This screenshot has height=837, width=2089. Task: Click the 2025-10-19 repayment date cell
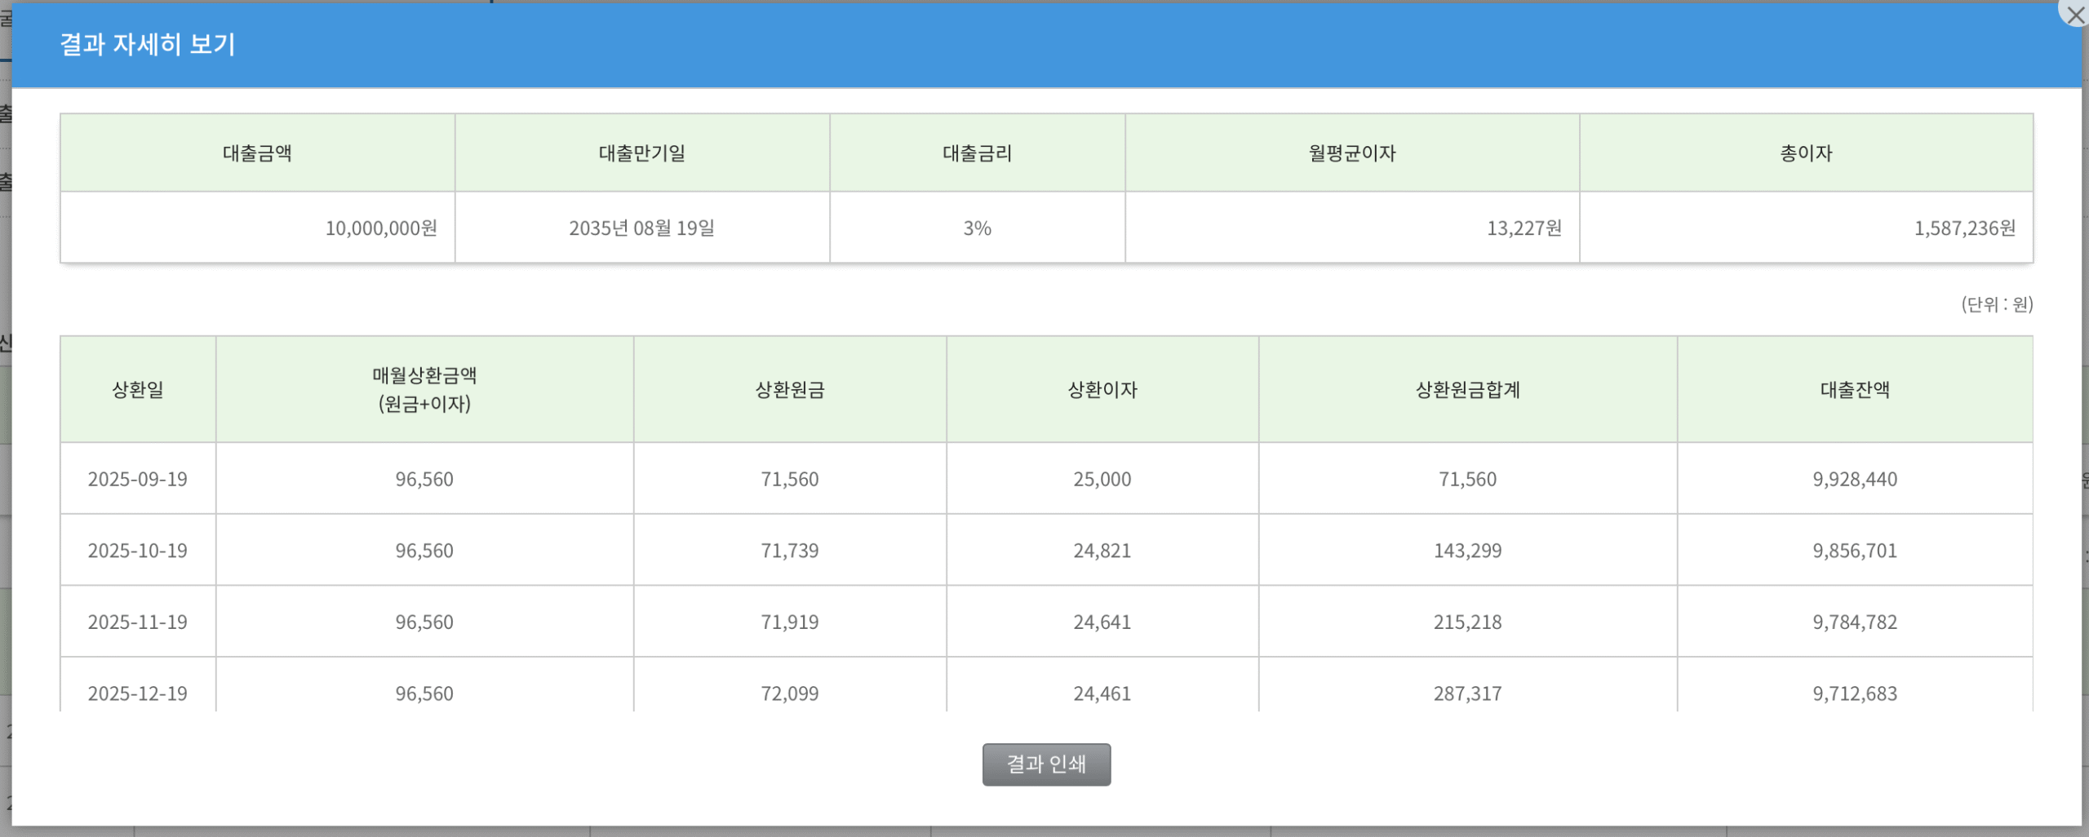pos(138,551)
